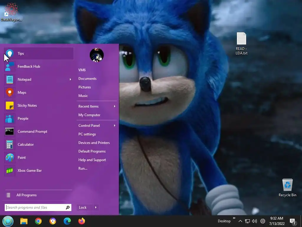This screenshot has height=227, width=302.
Task: Open the Pictures folder
Action: point(85,87)
